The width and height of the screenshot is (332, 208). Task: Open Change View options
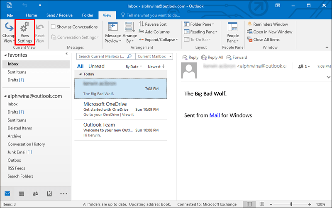8,33
